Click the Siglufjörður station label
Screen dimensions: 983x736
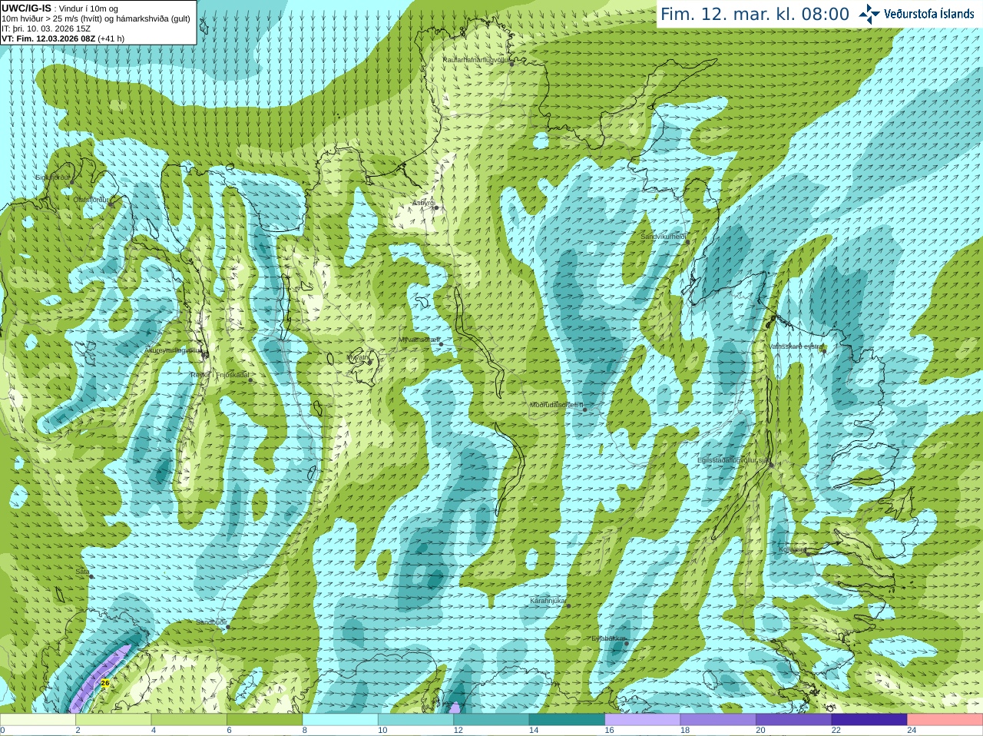[x=53, y=177]
